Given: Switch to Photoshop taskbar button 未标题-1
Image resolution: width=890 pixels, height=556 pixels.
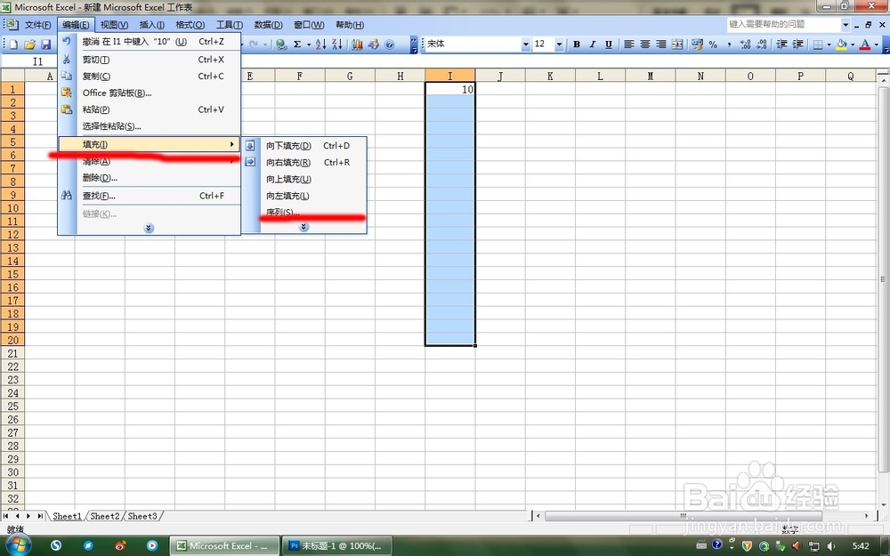Looking at the screenshot, I should (336, 546).
